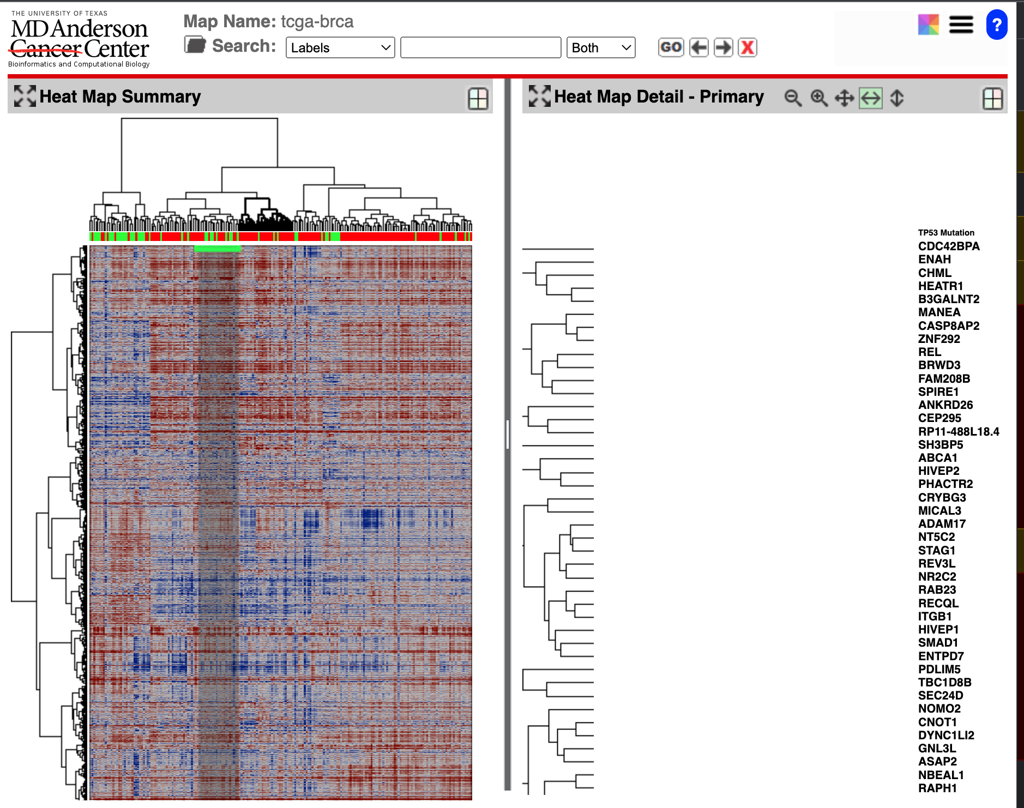Viewport: 1024px width, 808px height.
Task: Select the ANKRD26 row label
Action: pos(945,405)
